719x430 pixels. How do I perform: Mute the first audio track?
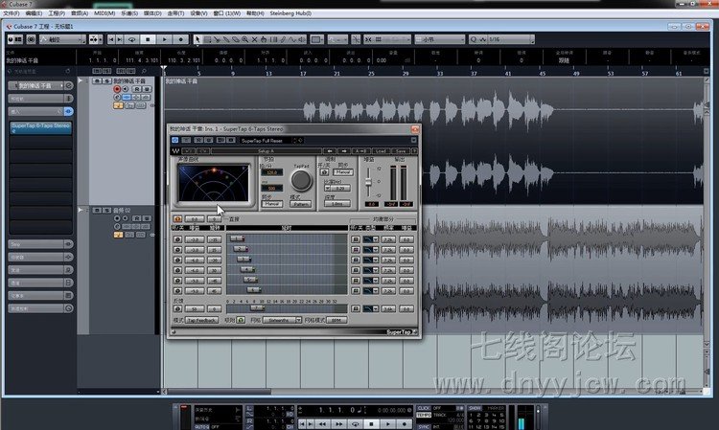pos(97,81)
